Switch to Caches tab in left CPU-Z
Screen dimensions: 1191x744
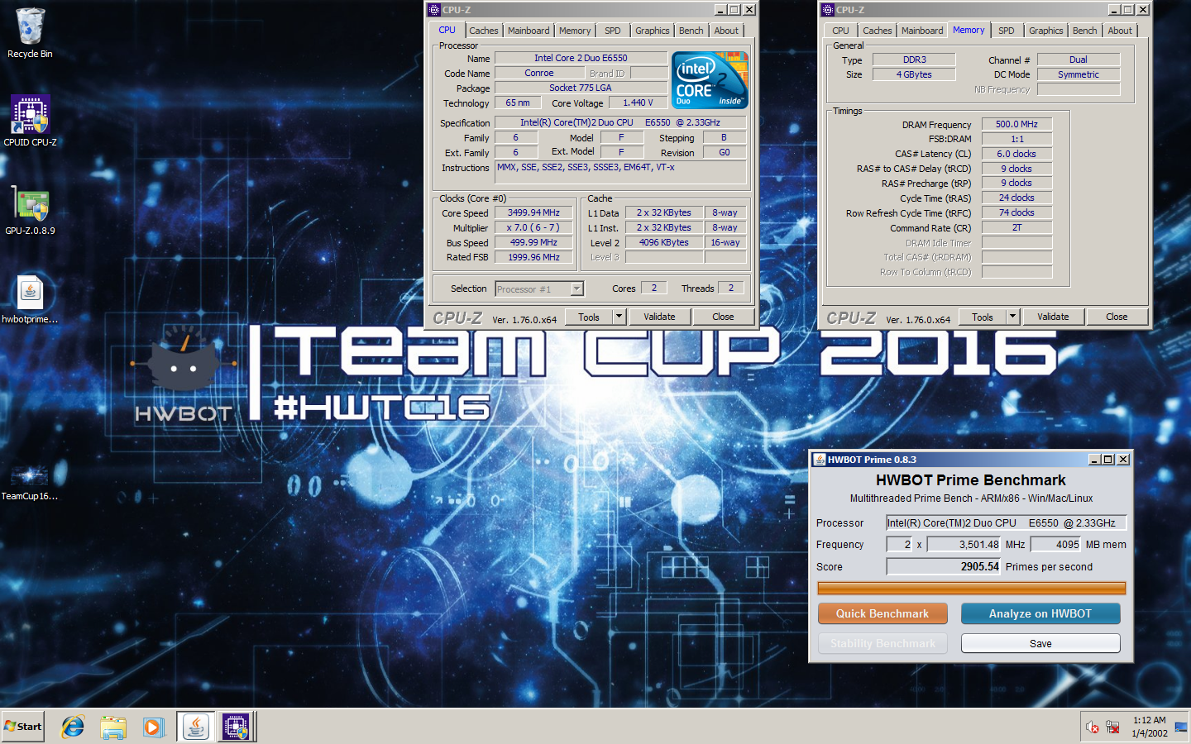tap(484, 31)
